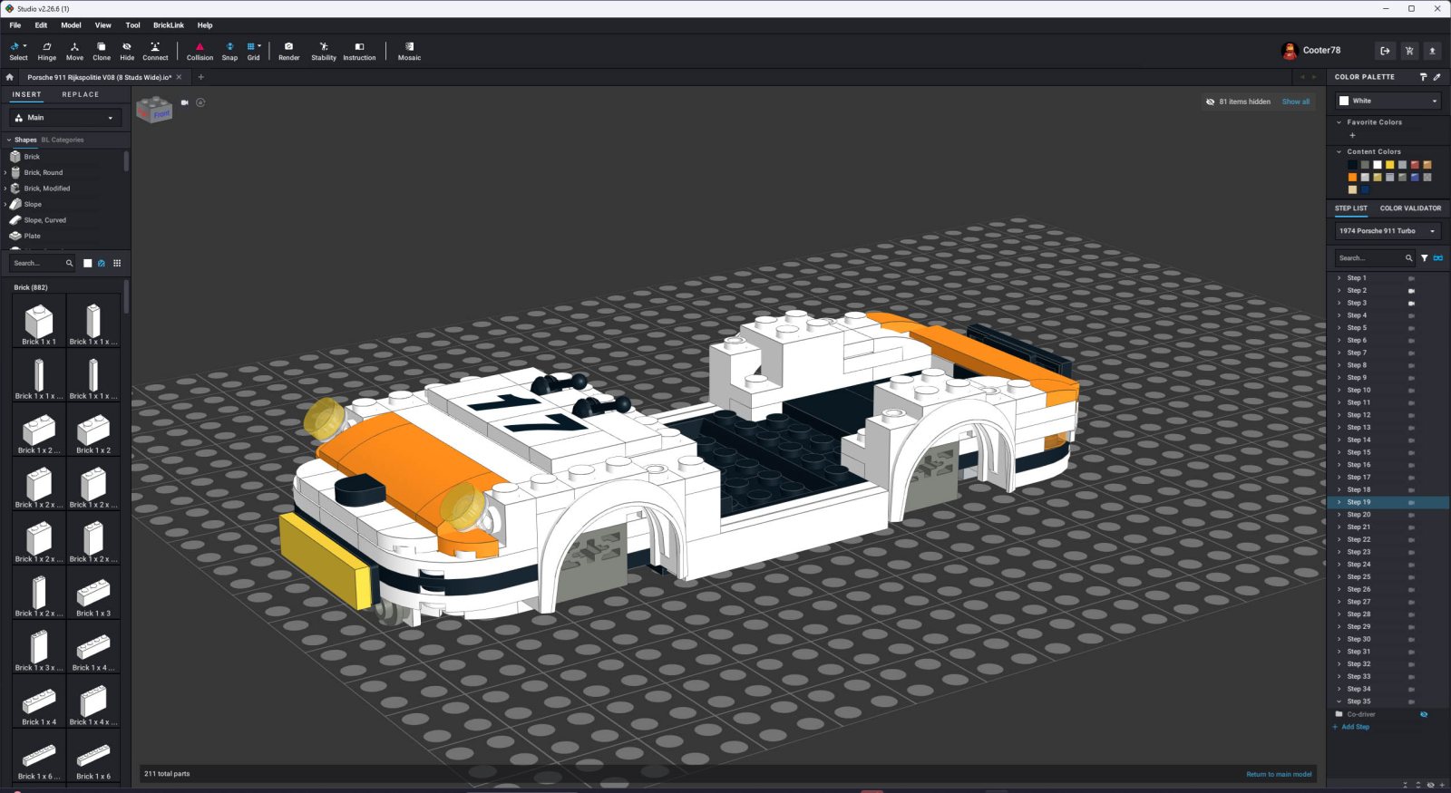This screenshot has width=1451, height=793.
Task: Select the paint roller icon in Color Palette
Action: pyautogui.click(x=1423, y=77)
